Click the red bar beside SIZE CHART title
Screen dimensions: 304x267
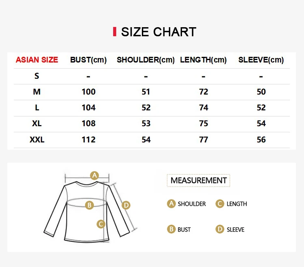click(115, 32)
